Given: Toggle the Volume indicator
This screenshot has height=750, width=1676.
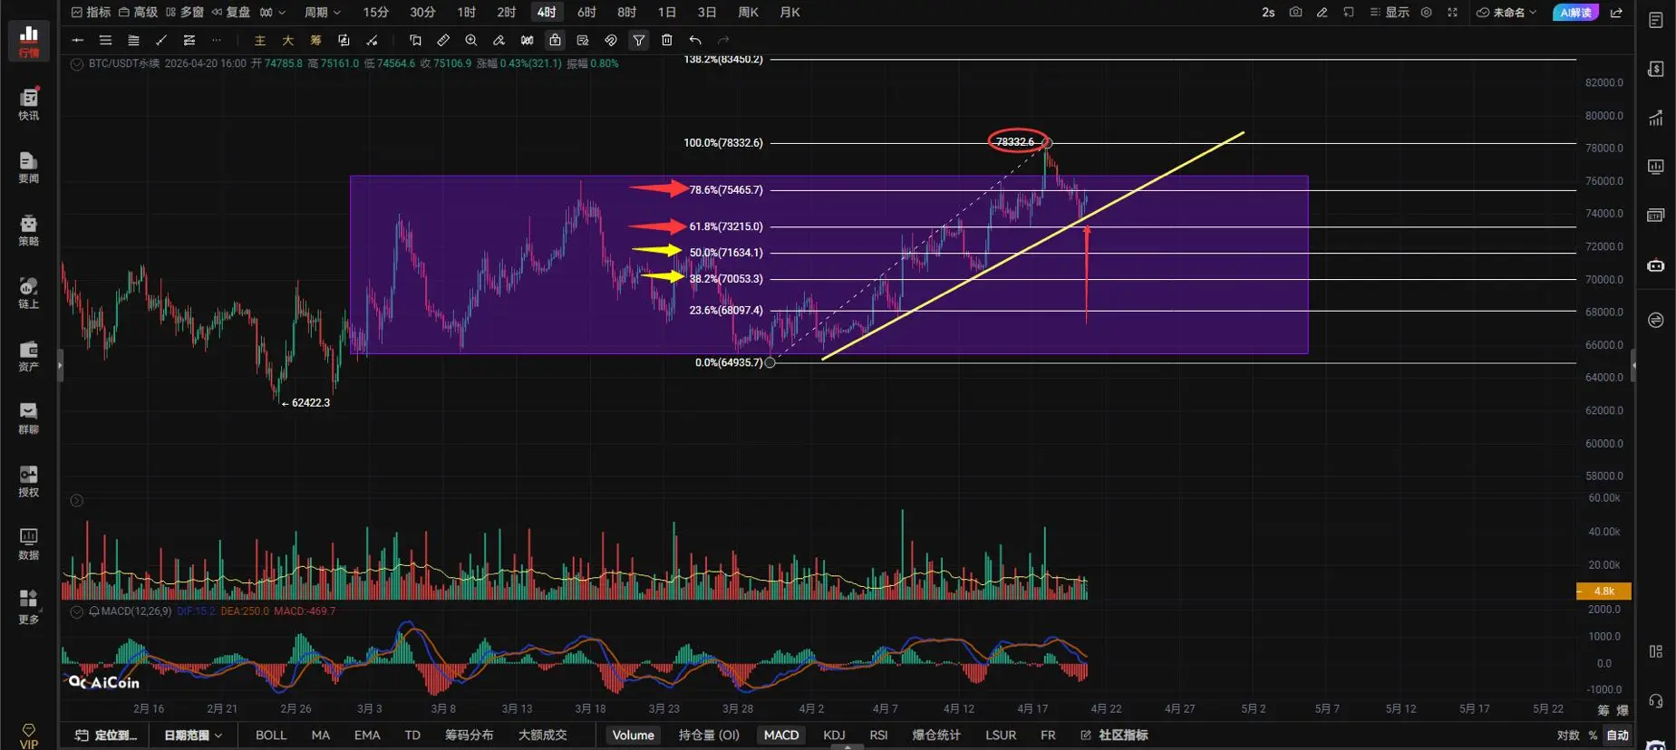Looking at the screenshot, I should click(633, 736).
